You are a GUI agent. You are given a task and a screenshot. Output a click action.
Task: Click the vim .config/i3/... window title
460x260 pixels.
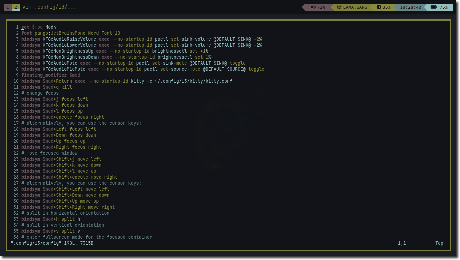(49, 7)
